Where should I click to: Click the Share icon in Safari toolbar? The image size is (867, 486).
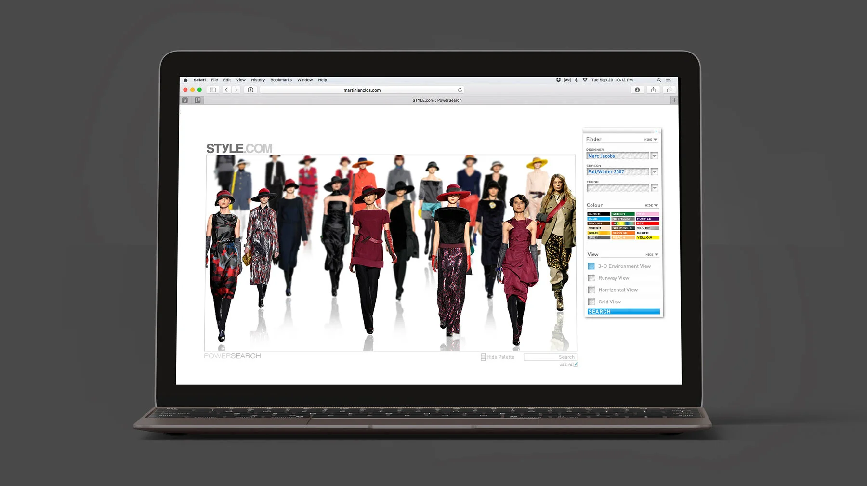click(x=653, y=90)
